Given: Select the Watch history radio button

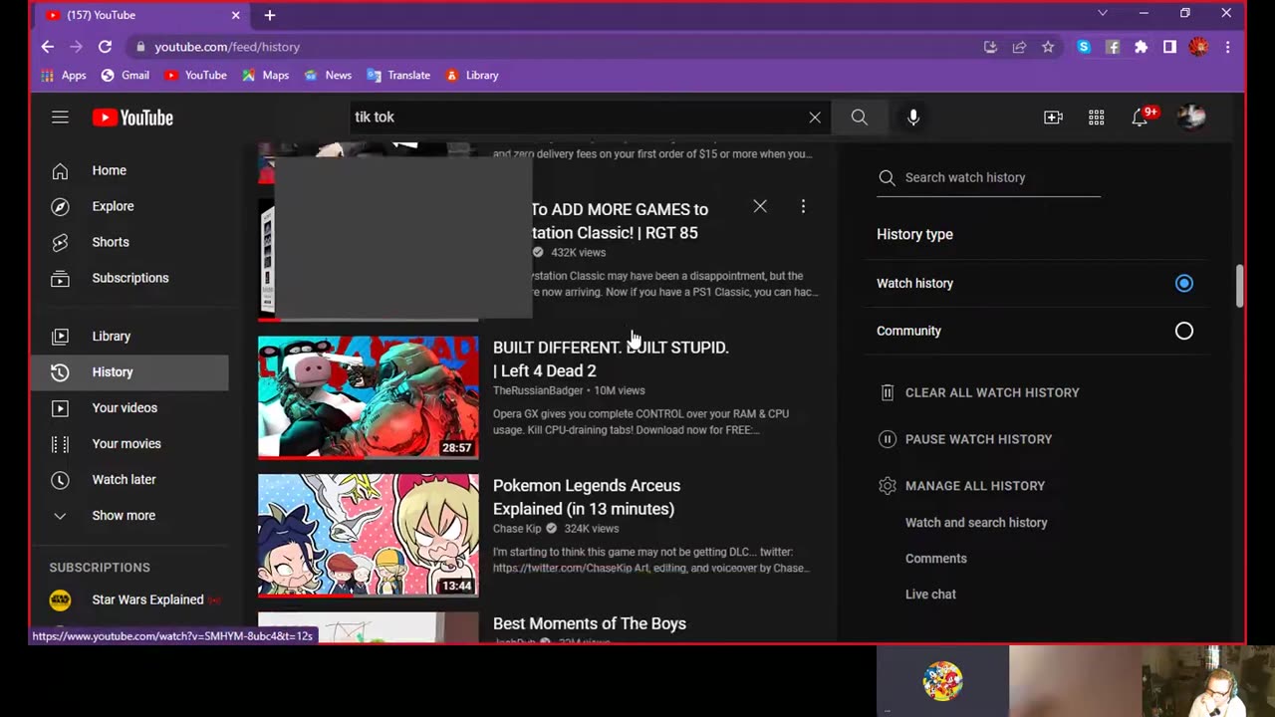Looking at the screenshot, I should click(x=1183, y=284).
